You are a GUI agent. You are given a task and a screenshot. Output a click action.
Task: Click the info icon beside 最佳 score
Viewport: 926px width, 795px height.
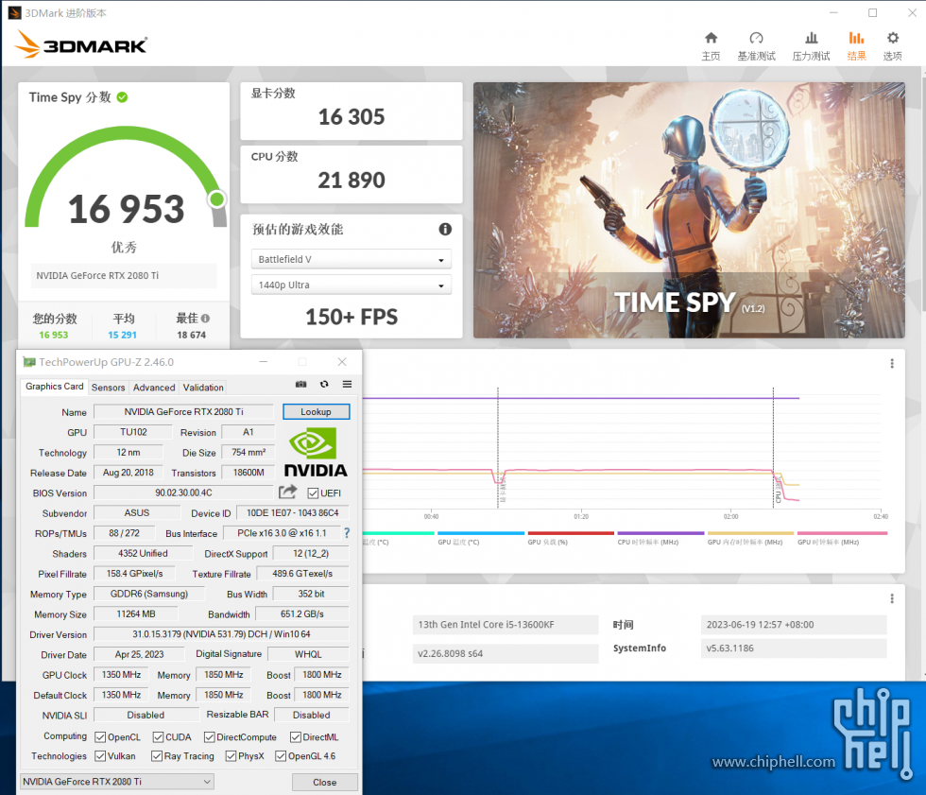pyautogui.click(x=205, y=319)
